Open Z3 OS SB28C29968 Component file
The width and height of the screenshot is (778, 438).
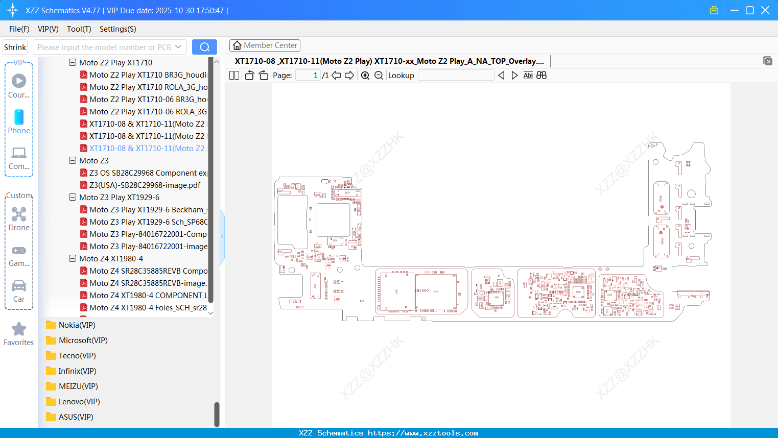click(x=144, y=173)
